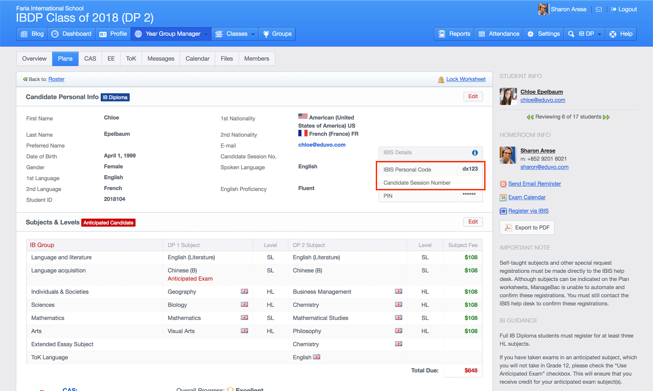653x391 pixels.
Task: Go back to the Roster
Action: (56, 79)
